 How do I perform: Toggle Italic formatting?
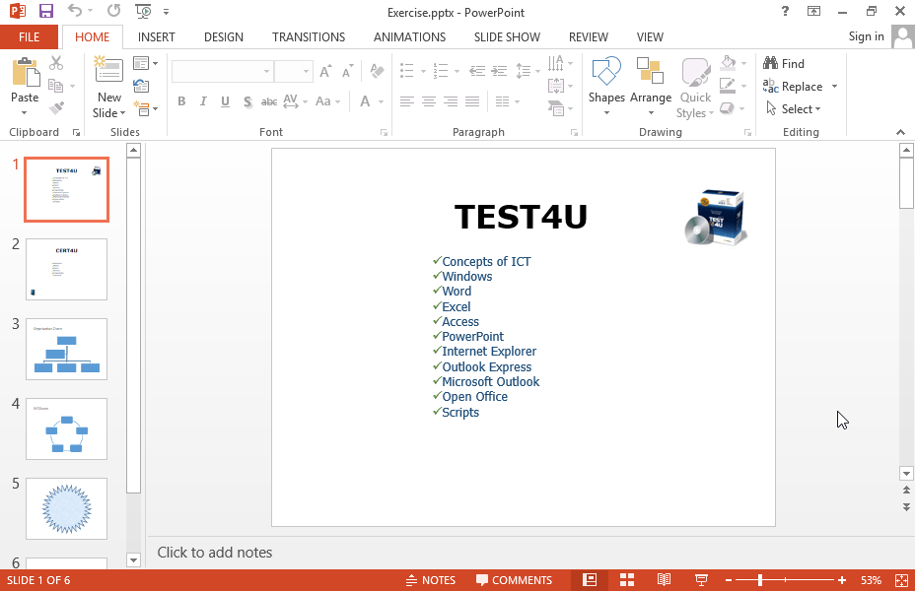(203, 101)
